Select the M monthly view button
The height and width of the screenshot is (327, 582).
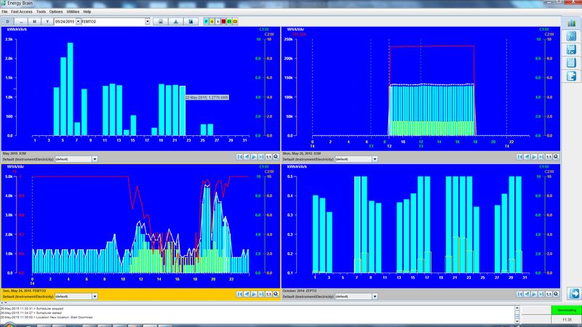coord(34,22)
